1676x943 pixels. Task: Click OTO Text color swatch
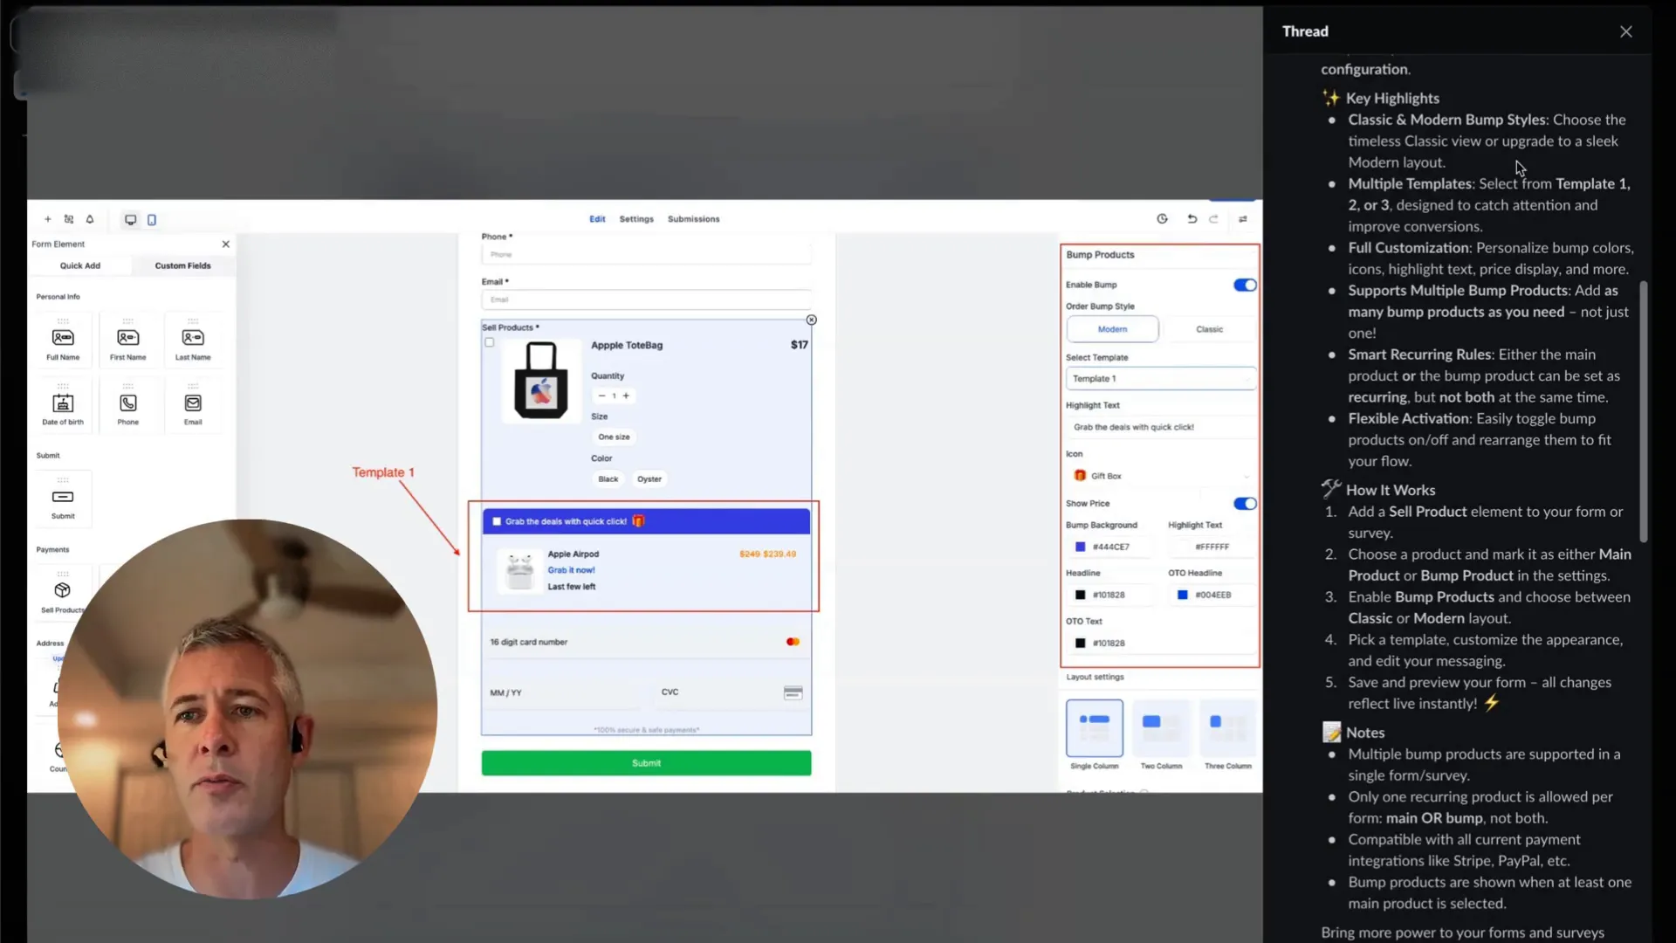[1080, 644]
